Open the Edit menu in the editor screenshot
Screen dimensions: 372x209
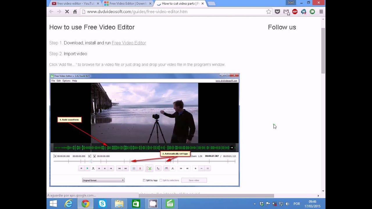click(59, 81)
